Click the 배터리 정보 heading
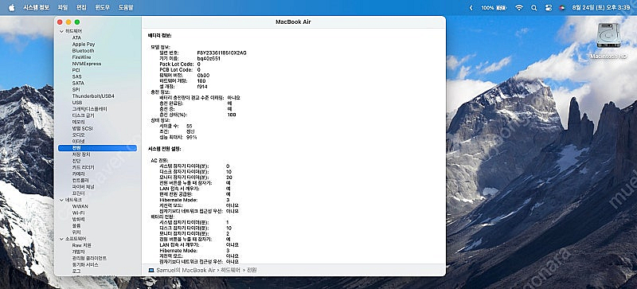The width and height of the screenshot is (637, 289). [x=160, y=35]
